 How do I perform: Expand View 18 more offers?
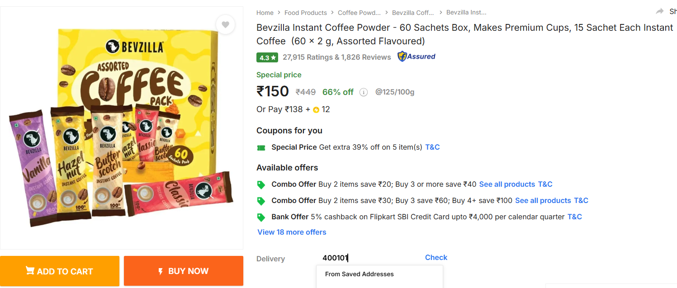[x=292, y=232]
